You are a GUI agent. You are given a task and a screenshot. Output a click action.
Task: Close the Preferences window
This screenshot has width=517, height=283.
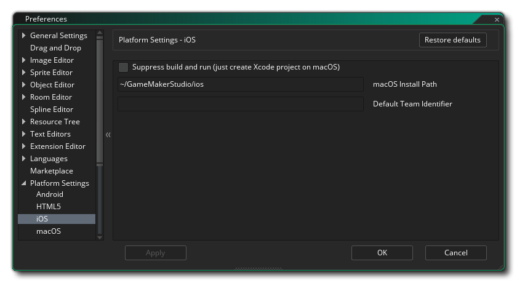pyautogui.click(x=497, y=20)
